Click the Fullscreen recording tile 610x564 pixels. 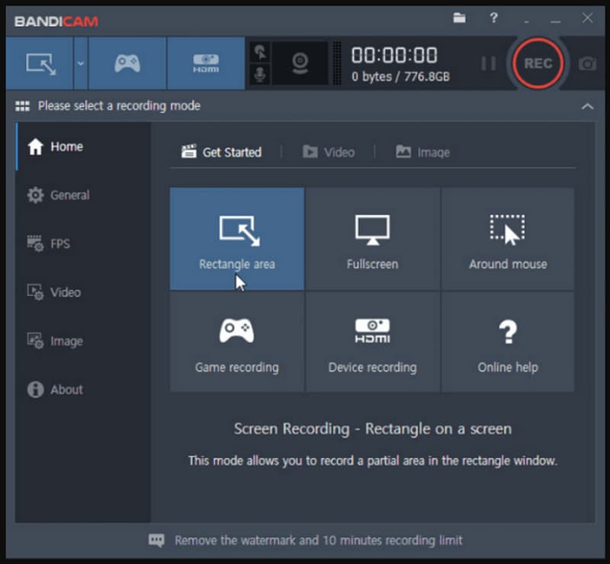(372, 240)
